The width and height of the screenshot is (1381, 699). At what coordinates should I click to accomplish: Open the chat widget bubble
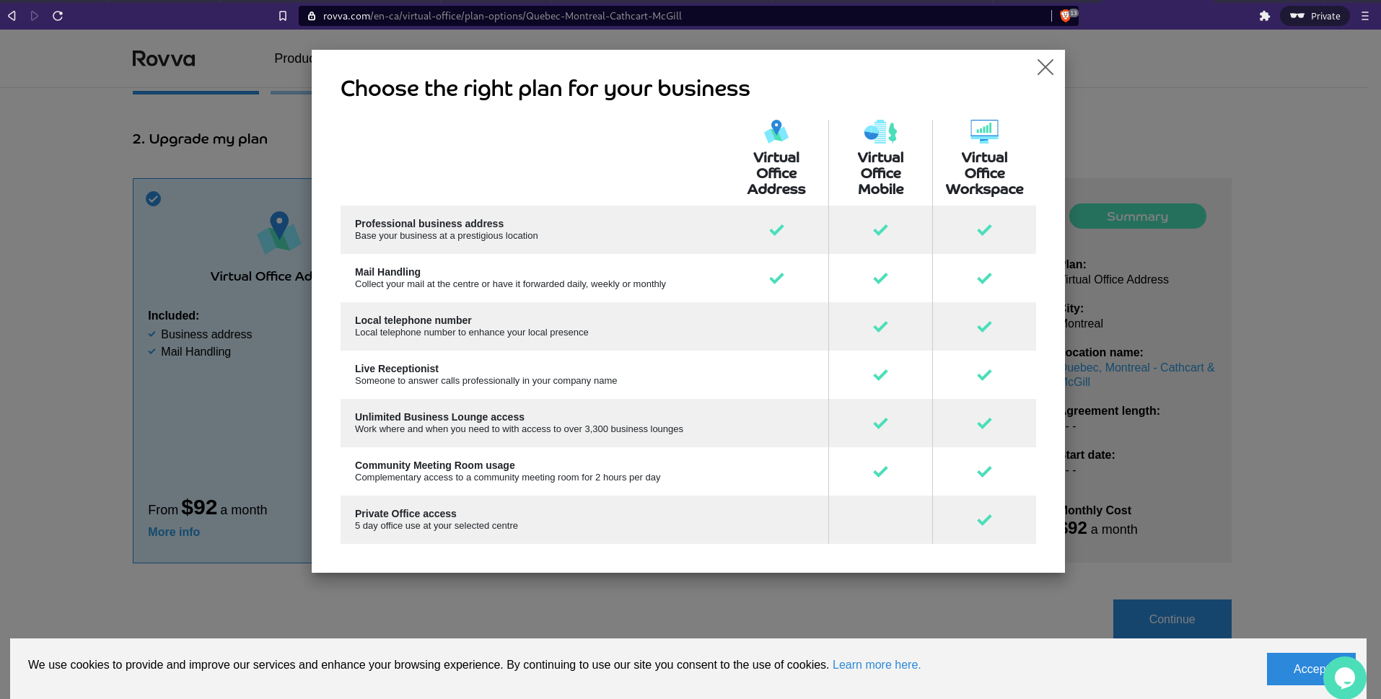point(1345,678)
